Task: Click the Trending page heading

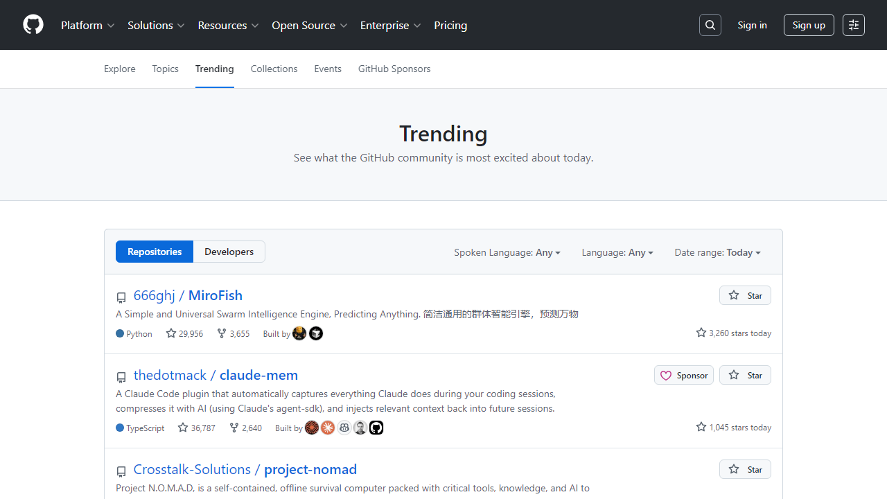Action: pyautogui.click(x=443, y=133)
